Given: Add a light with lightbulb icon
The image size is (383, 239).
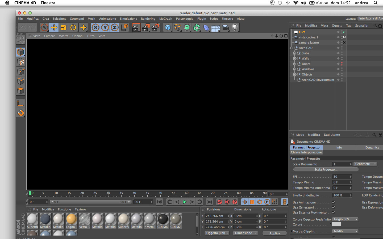Looking at the screenshot, I should [235, 27].
